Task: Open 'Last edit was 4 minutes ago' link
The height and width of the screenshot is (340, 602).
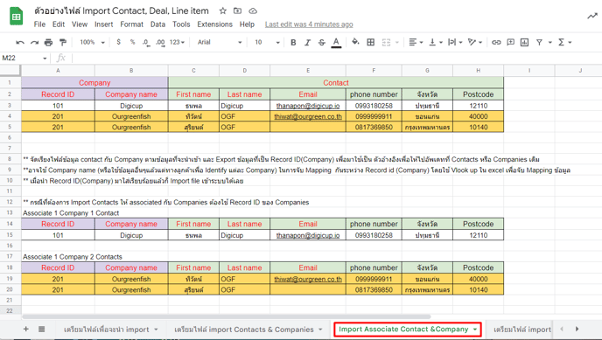Action: point(309,24)
